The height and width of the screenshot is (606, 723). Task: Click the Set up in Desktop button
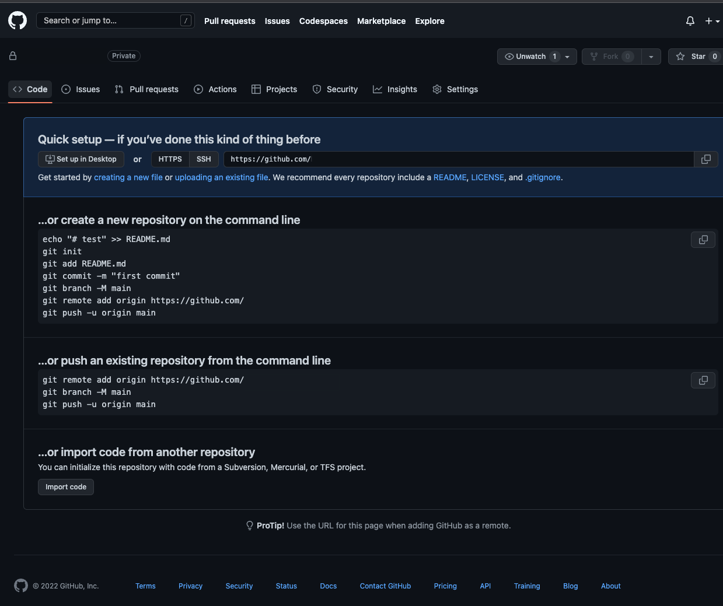[x=81, y=159]
